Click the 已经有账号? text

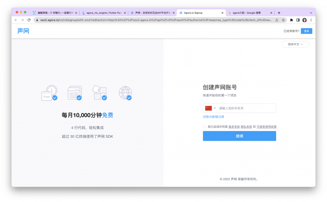[291, 31]
